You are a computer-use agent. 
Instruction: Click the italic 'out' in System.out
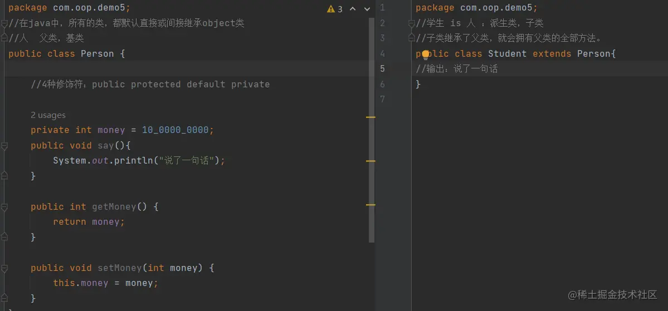pos(100,161)
